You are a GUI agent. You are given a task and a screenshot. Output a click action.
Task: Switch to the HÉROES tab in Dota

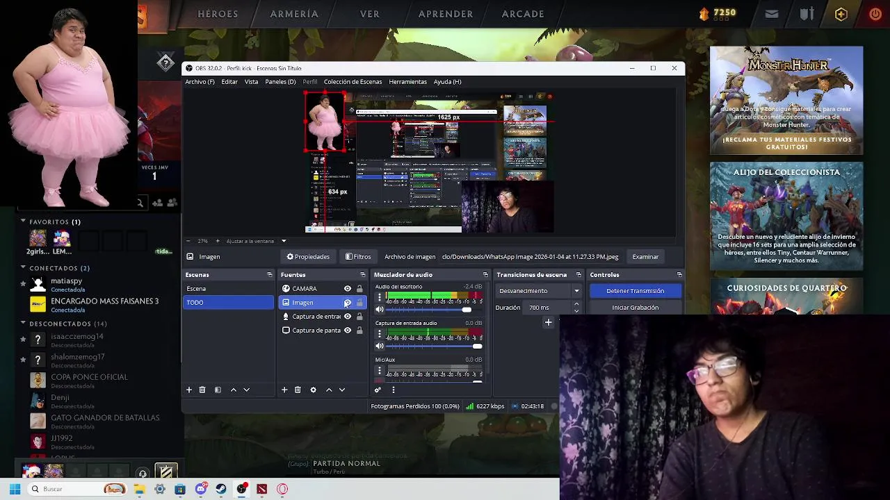[x=218, y=14]
